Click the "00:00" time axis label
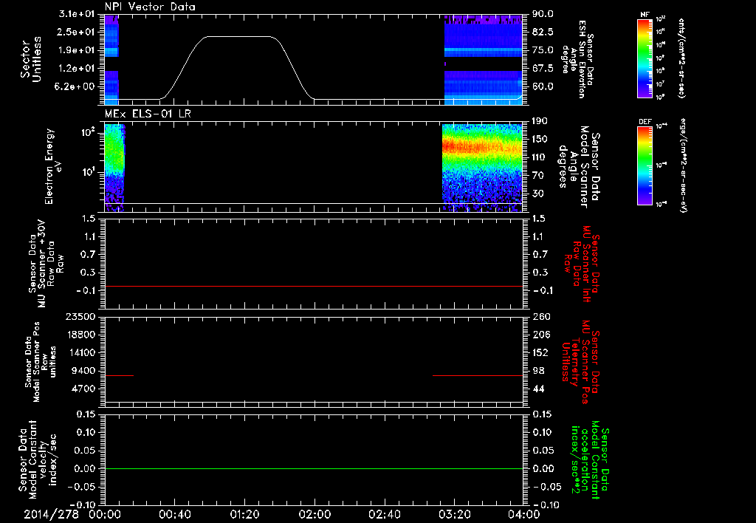Viewport: 756px width, 523px height. (105, 514)
